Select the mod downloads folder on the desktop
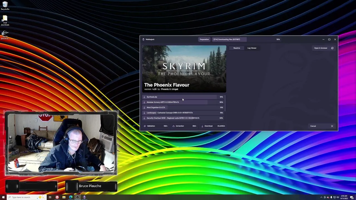356x200 pixels. coord(5,21)
